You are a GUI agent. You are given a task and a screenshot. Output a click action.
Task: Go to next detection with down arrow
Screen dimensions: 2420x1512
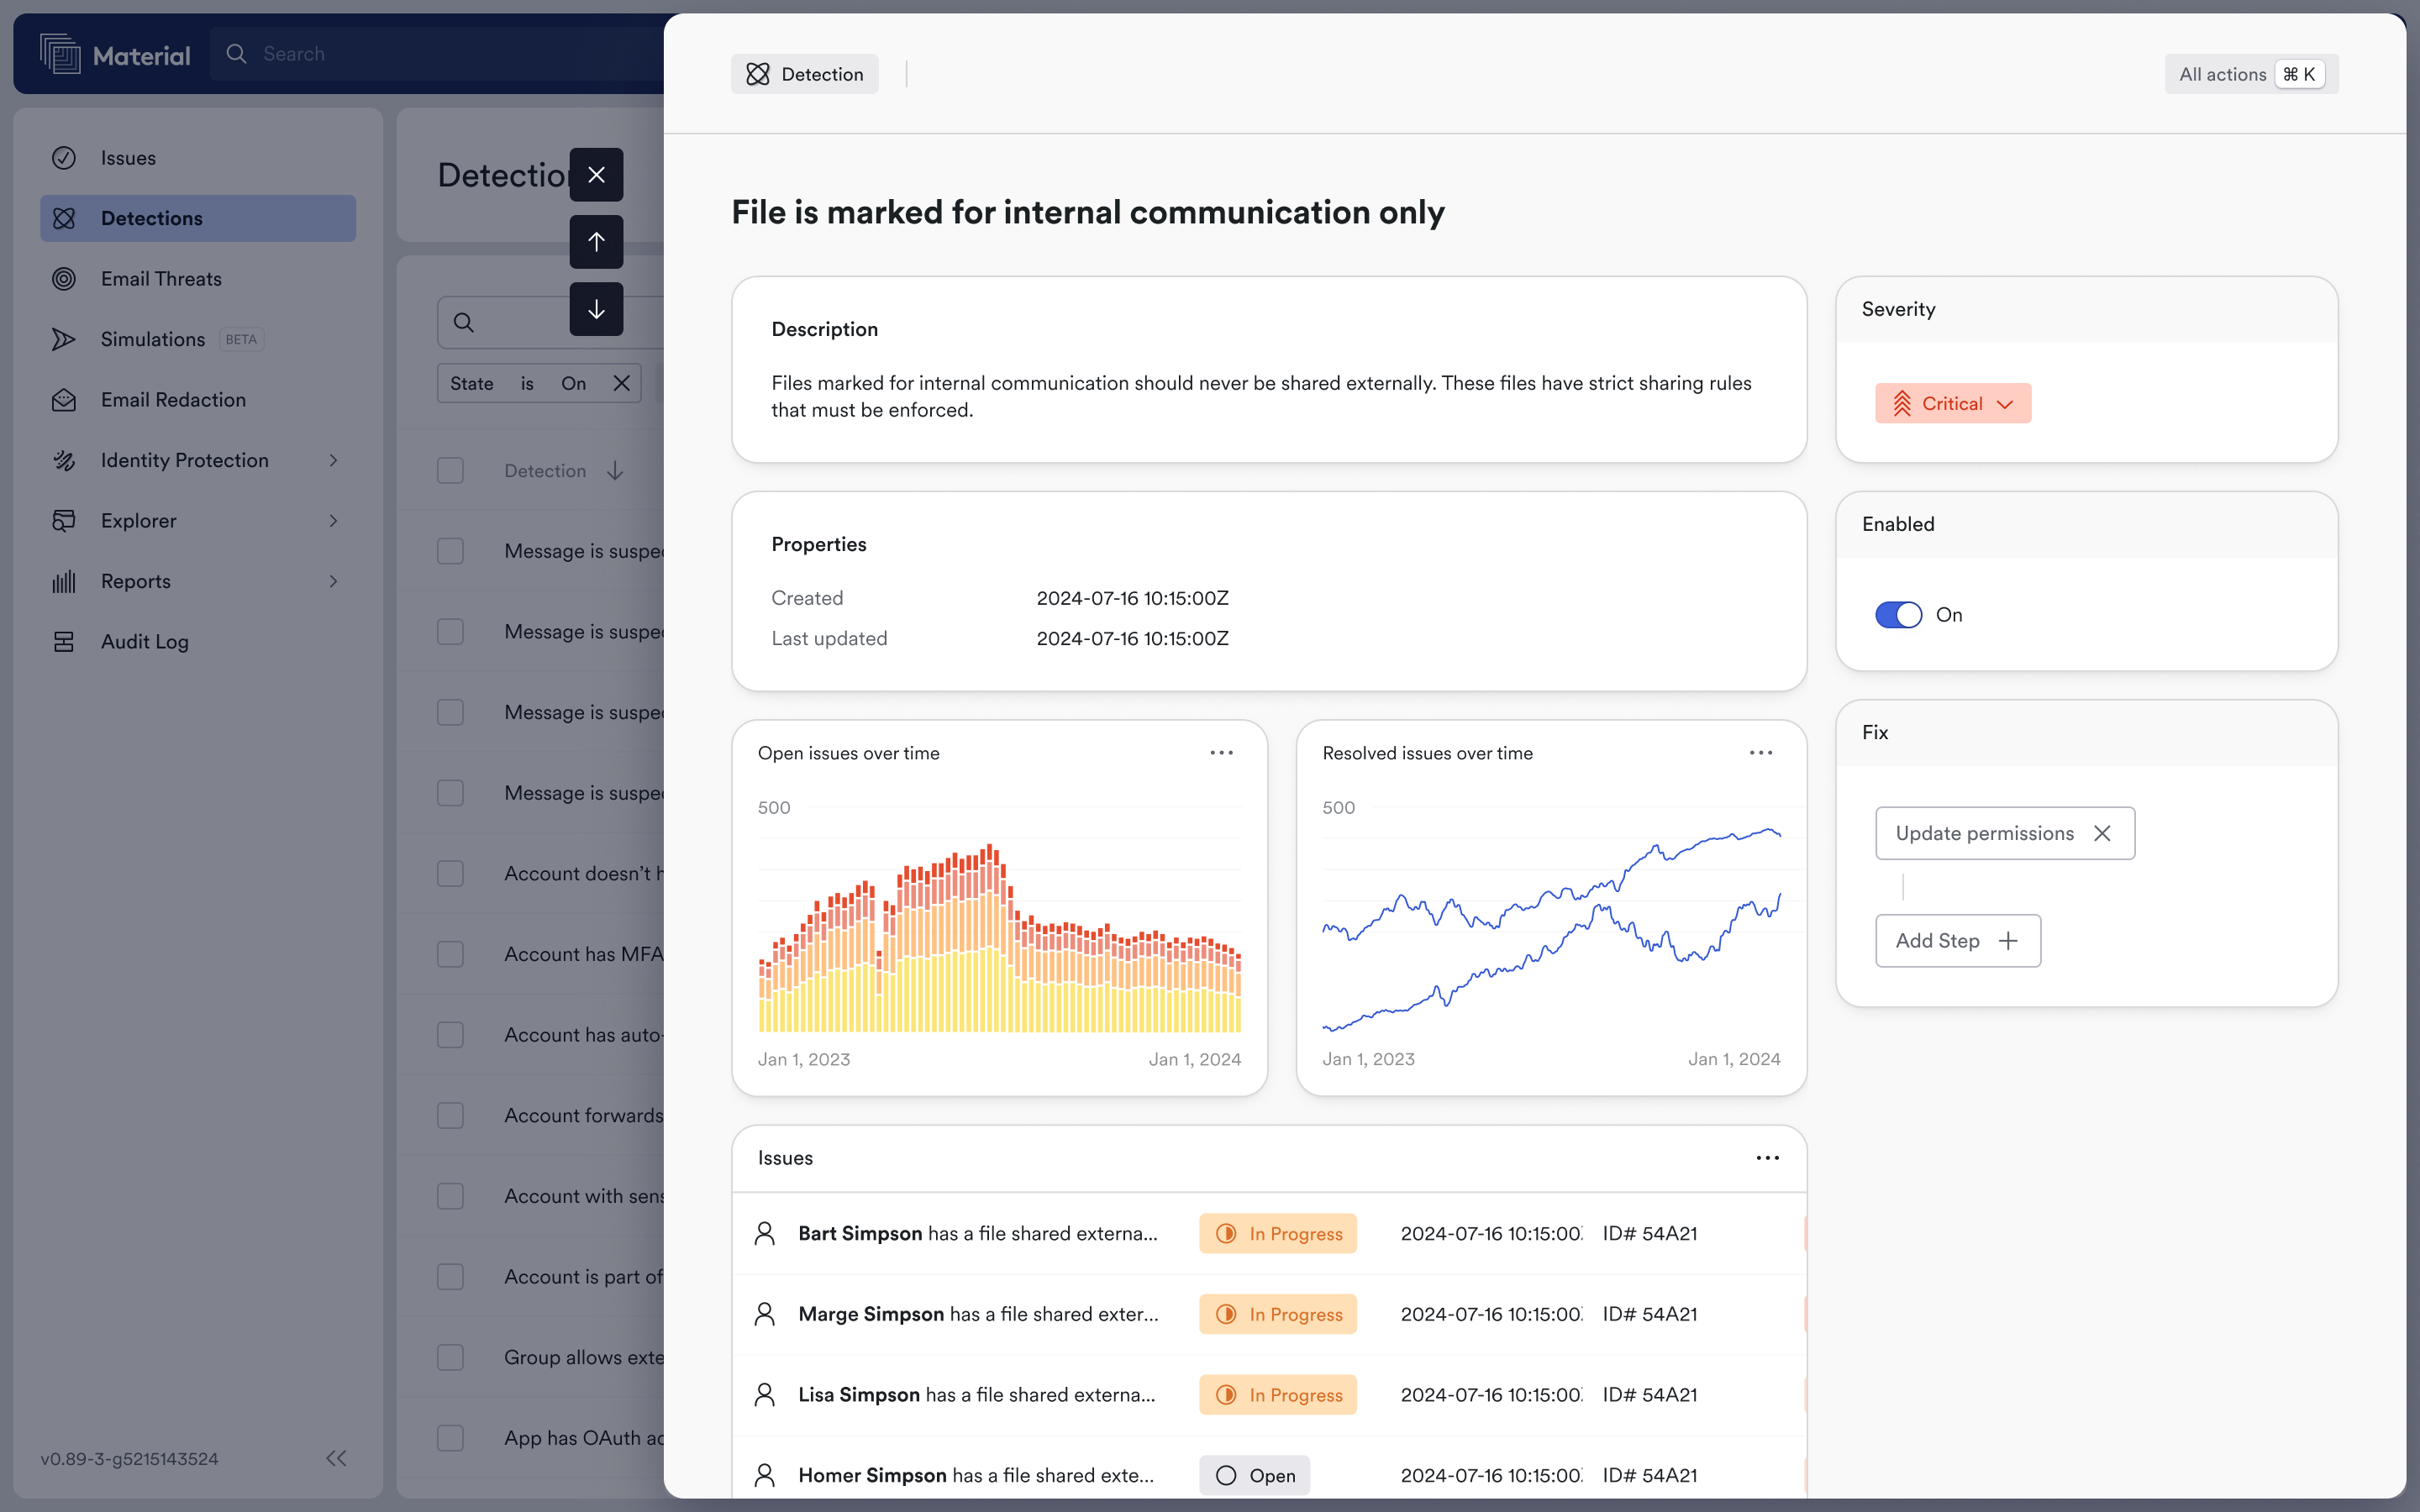click(x=596, y=309)
